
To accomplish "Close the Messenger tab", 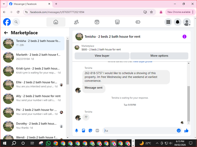I will [x=49, y=4].
